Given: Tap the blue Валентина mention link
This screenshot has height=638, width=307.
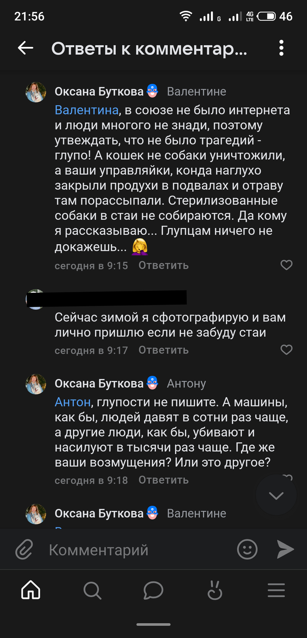Looking at the screenshot, I should point(86,110).
